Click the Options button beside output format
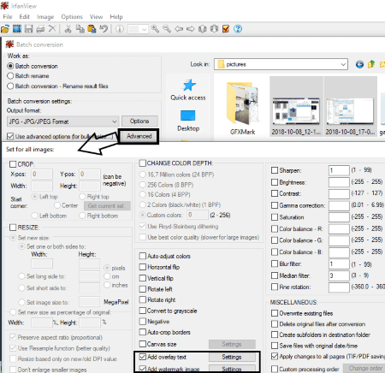The width and height of the screenshot is (385, 373). [139, 121]
